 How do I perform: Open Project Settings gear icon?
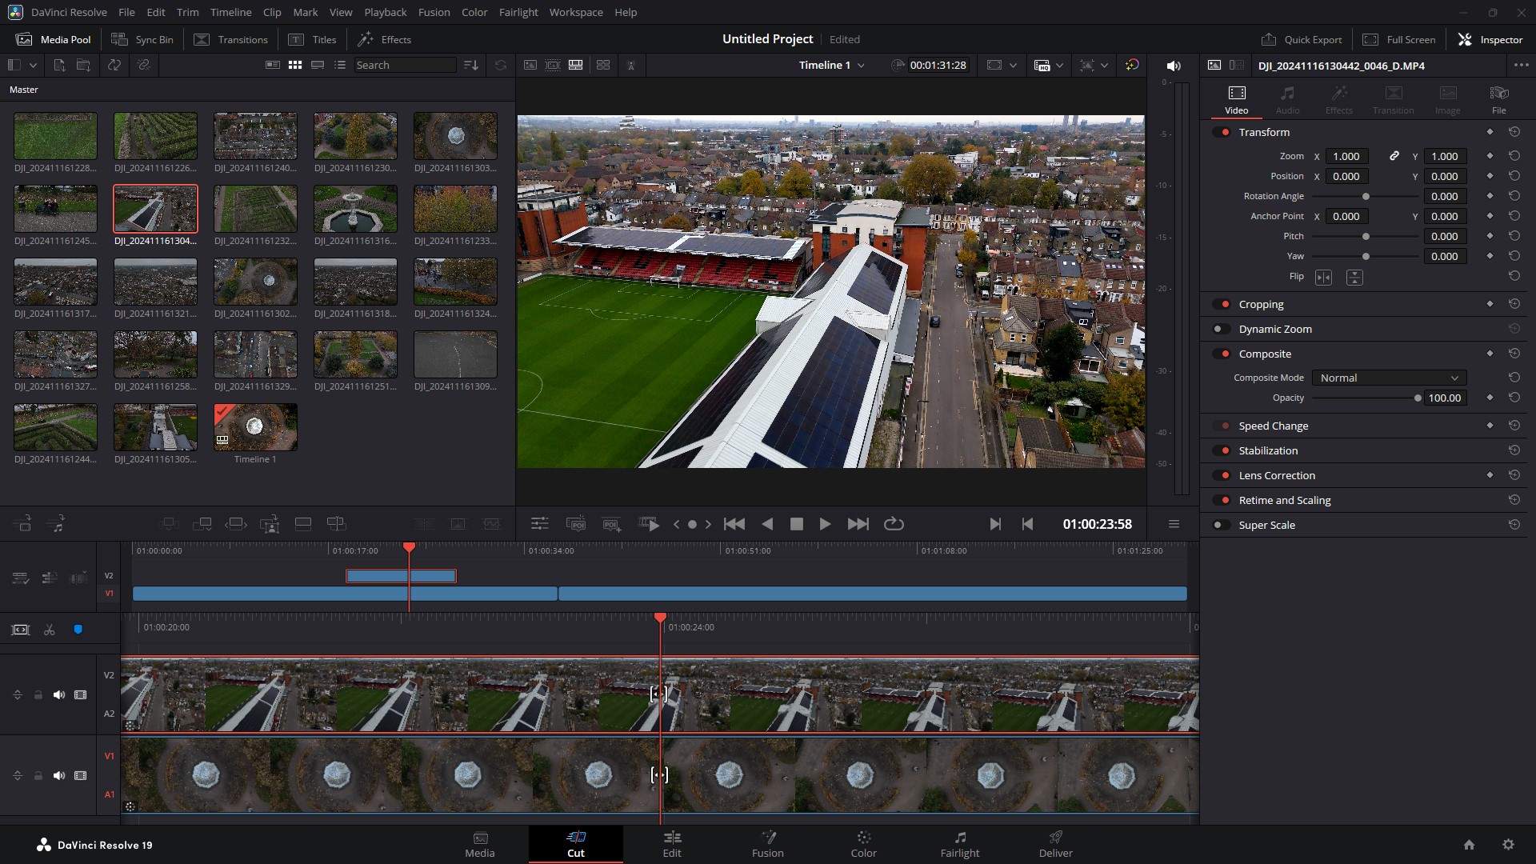coord(1508,845)
